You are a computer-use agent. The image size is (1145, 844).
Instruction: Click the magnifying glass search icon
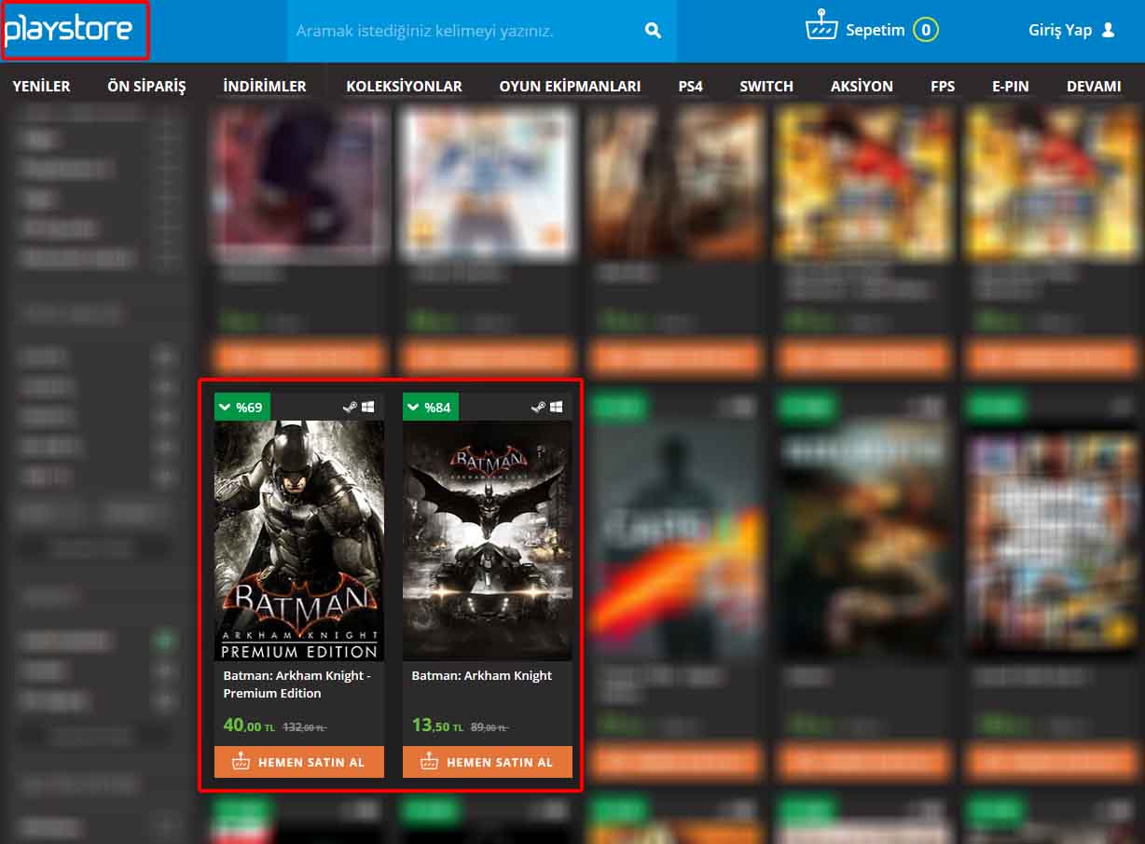tap(653, 31)
